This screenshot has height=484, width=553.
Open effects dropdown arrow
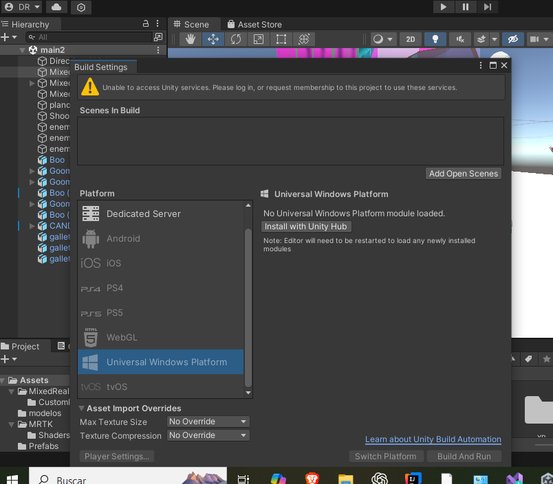495,39
